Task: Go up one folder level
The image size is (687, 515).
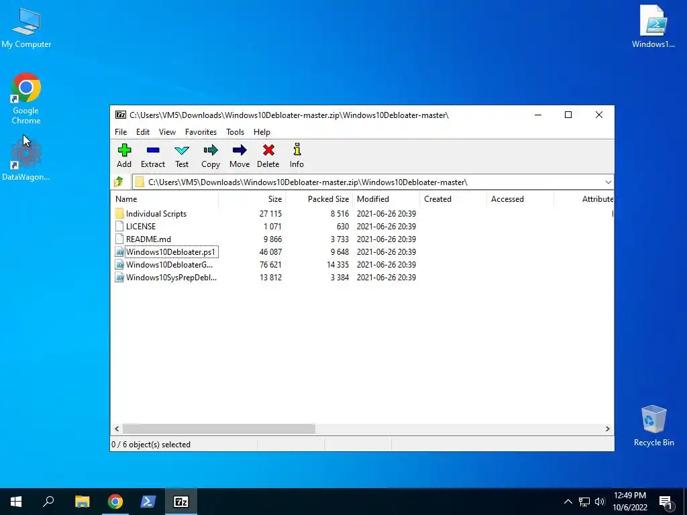Action: coord(119,182)
